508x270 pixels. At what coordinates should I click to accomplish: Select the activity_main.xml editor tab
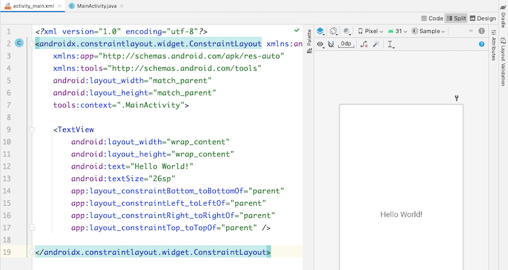point(32,6)
